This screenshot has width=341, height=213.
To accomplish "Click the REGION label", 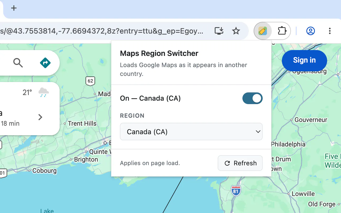I will click(x=132, y=116).
